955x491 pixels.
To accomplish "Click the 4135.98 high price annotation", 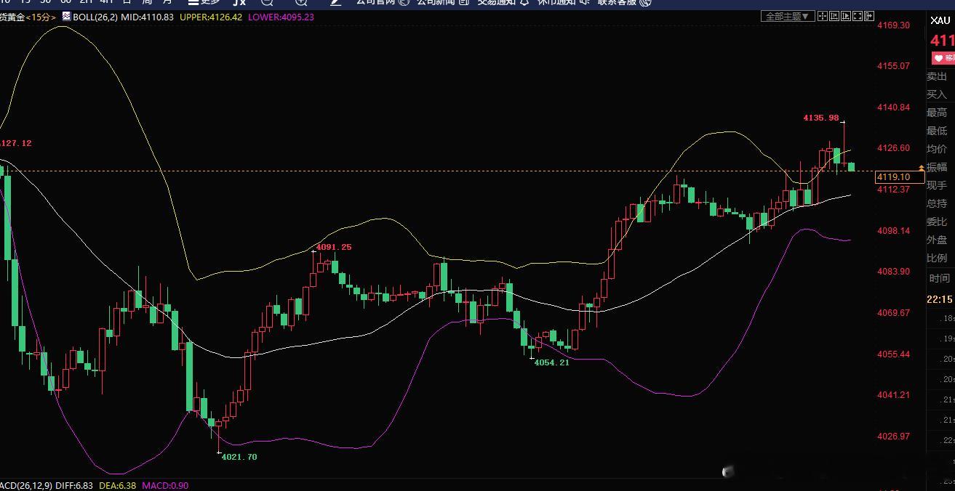I will click(821, 118).
